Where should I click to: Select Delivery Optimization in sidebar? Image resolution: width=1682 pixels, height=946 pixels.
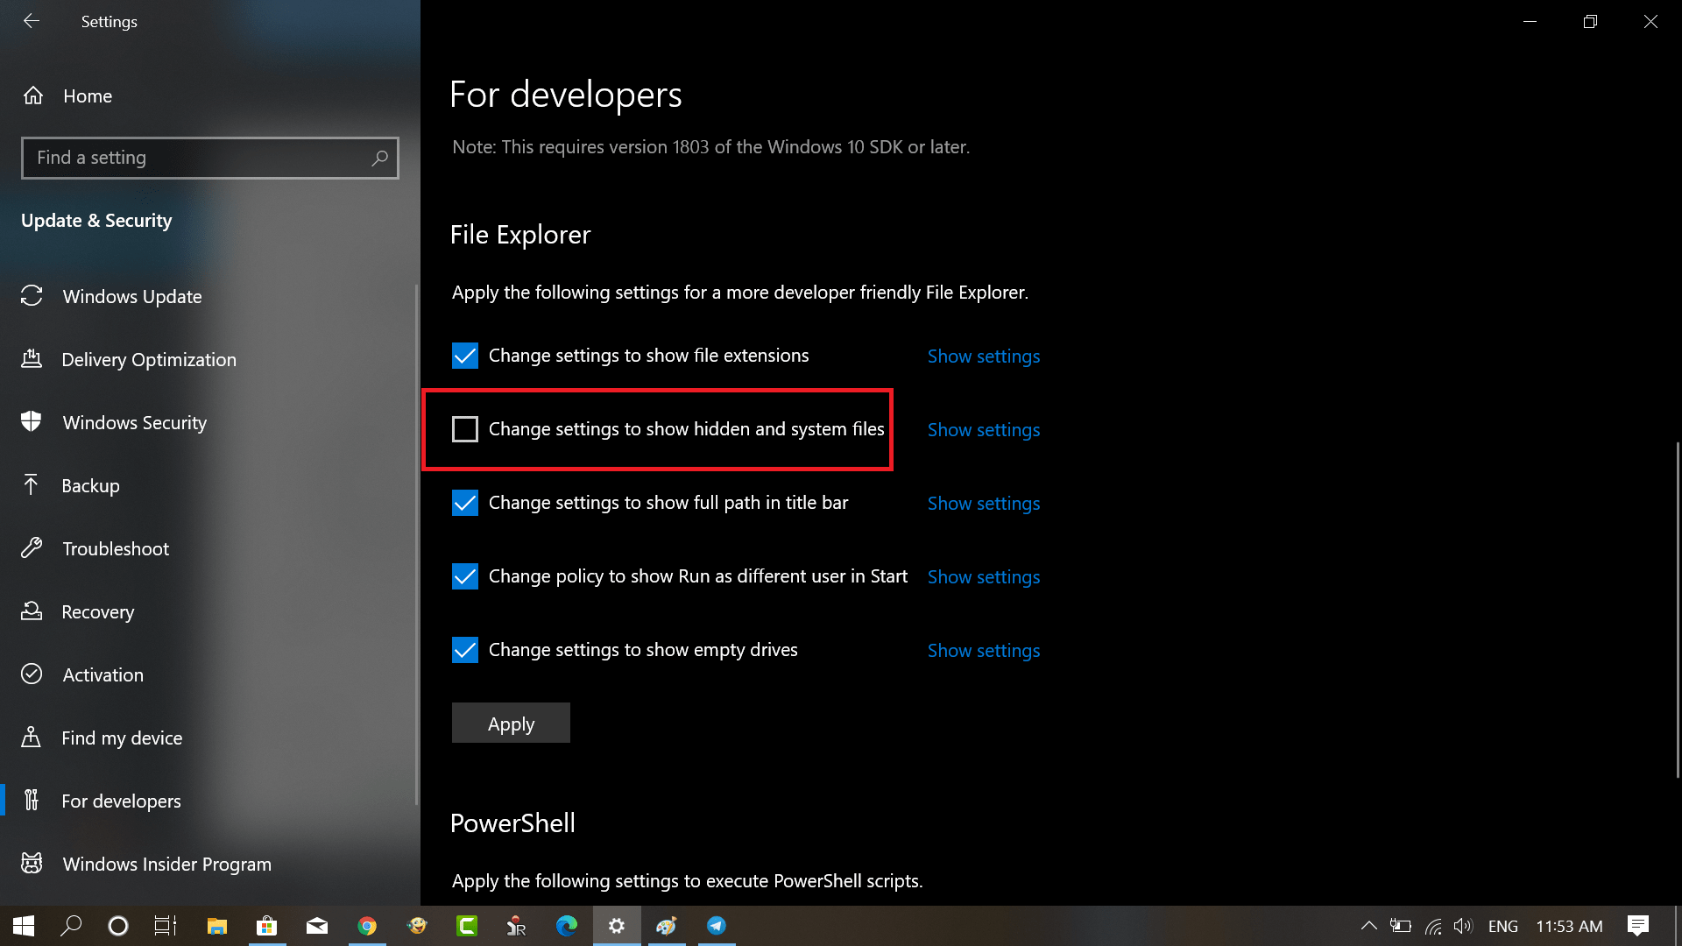(x=208, y=359)
